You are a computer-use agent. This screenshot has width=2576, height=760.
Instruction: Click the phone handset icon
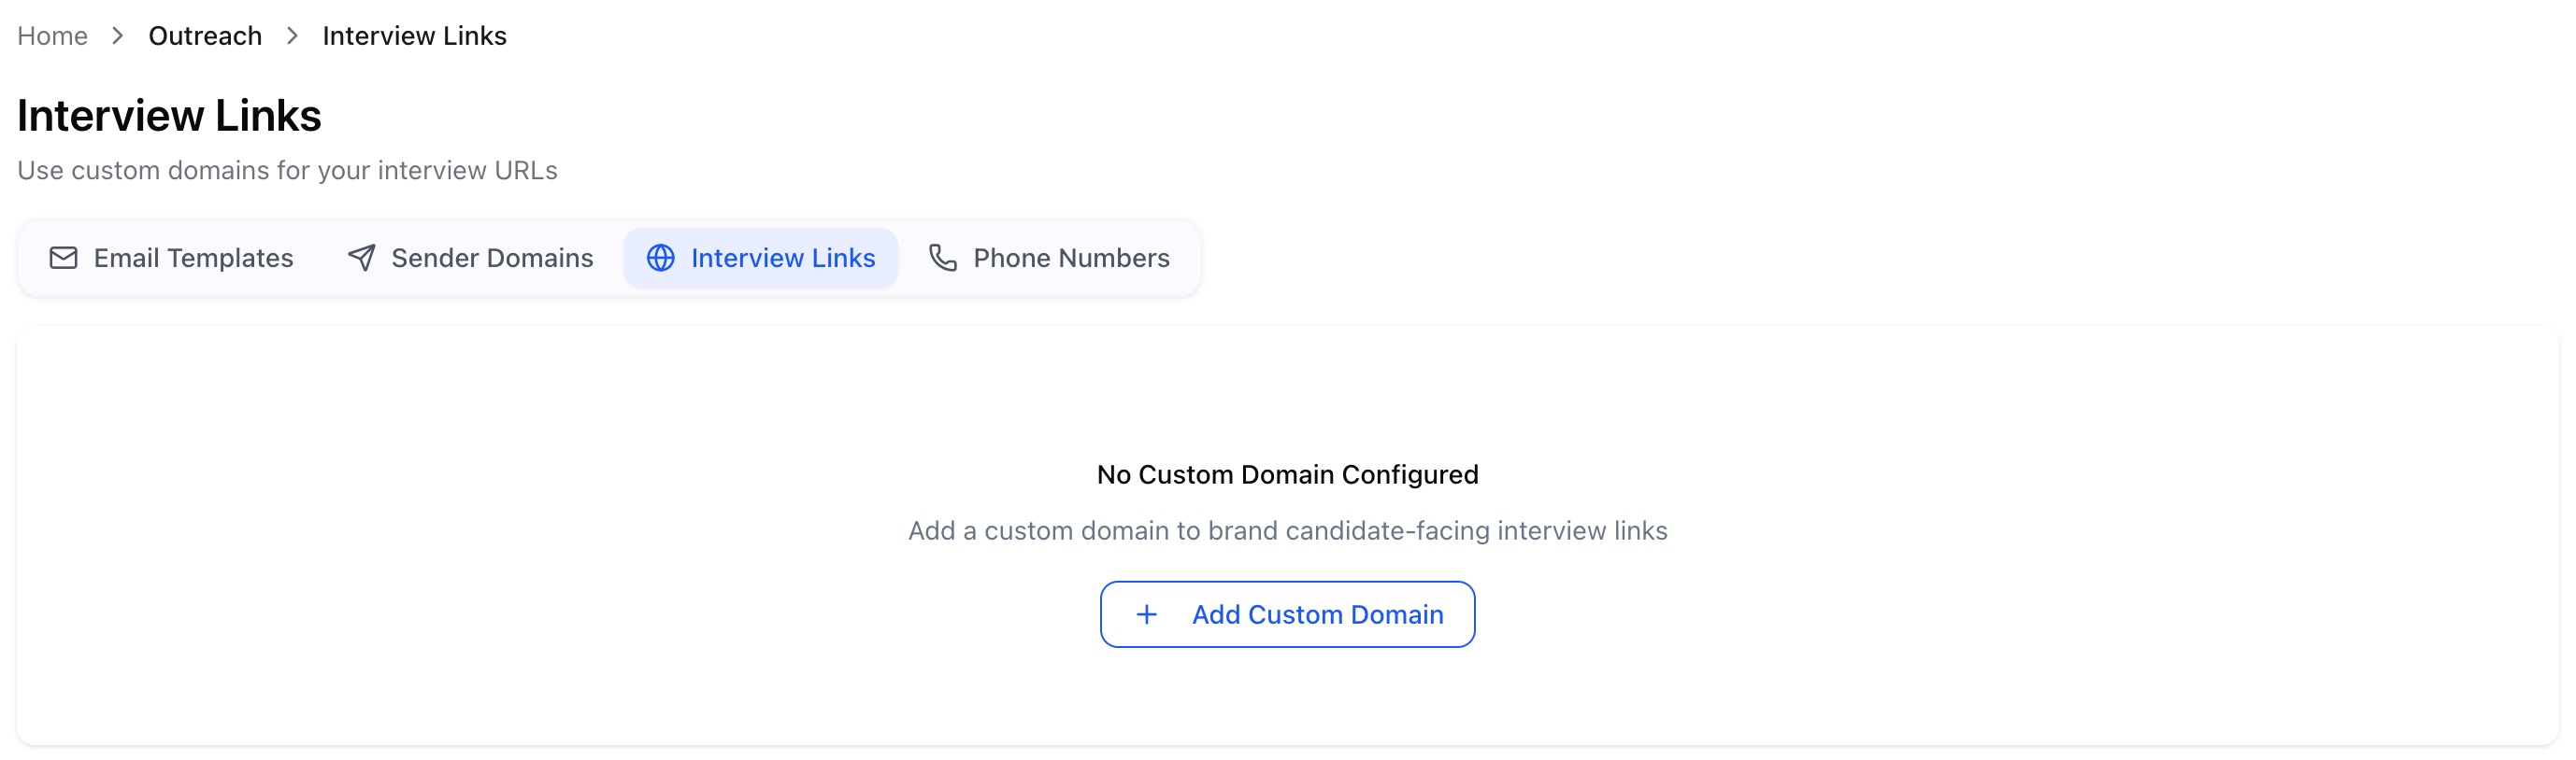click(x=942, y=258)
